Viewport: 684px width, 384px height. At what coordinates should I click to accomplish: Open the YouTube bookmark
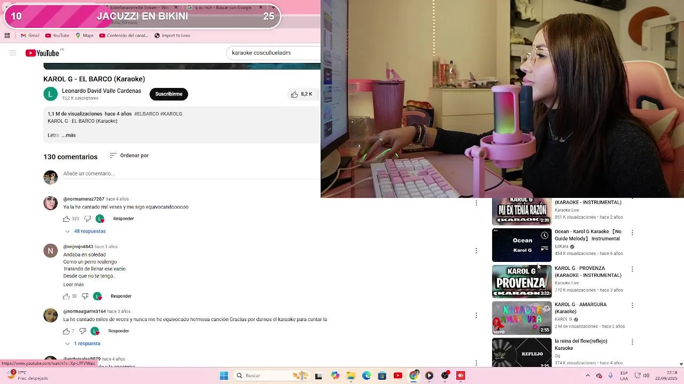click(57, 36)
